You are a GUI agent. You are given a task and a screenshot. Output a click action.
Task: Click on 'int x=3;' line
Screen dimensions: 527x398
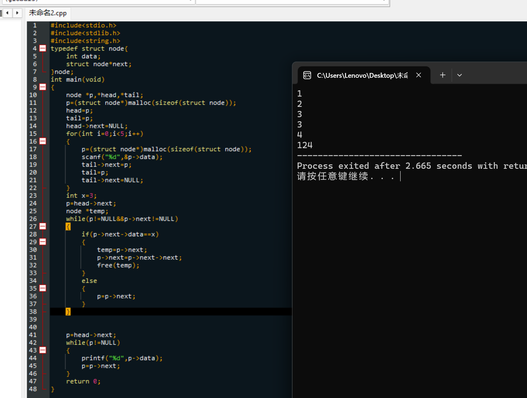81,196
